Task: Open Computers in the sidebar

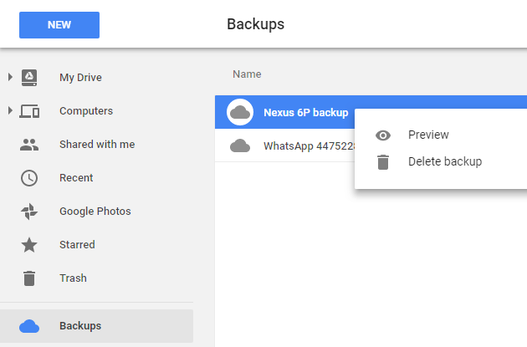Action: [x=86, y=111]
